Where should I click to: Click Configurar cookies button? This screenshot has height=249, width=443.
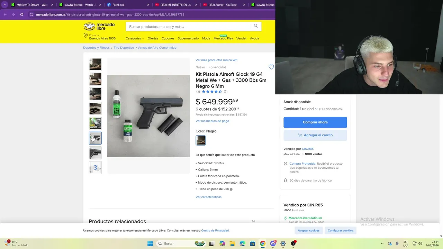[340, 230]
